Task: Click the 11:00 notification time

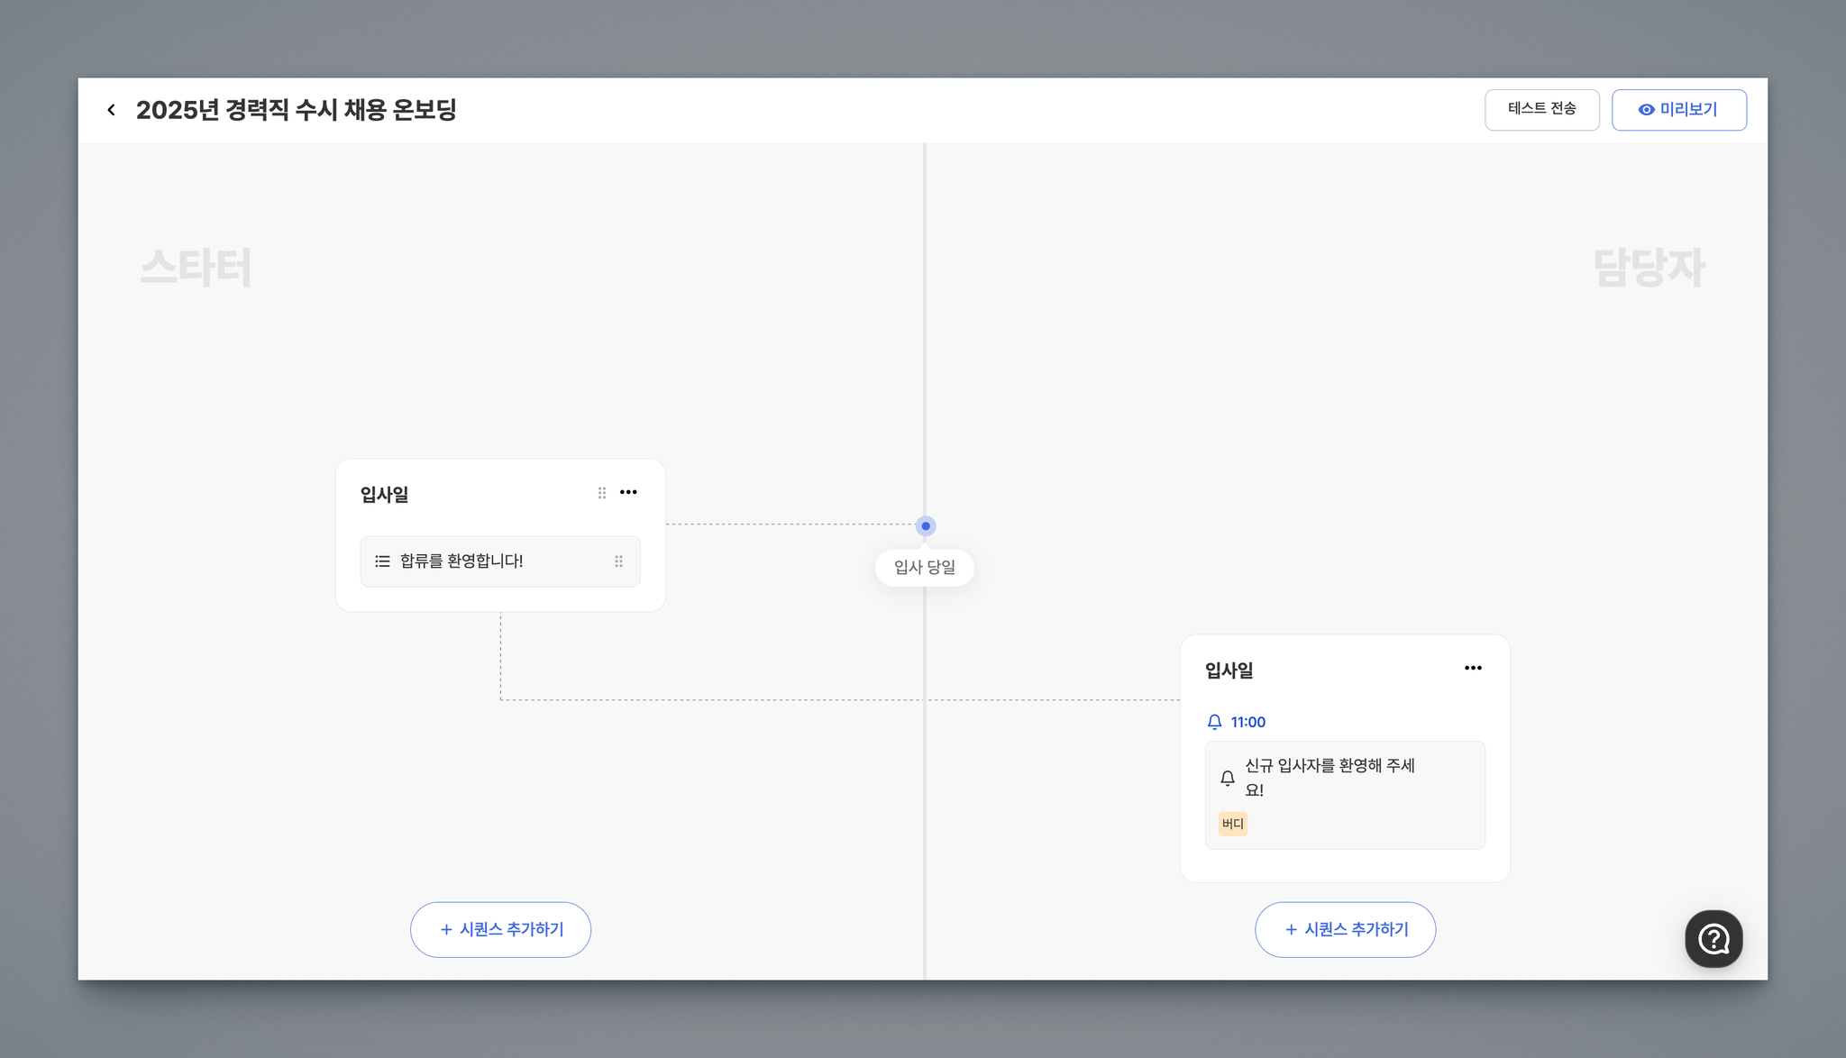Action: 1247,722
